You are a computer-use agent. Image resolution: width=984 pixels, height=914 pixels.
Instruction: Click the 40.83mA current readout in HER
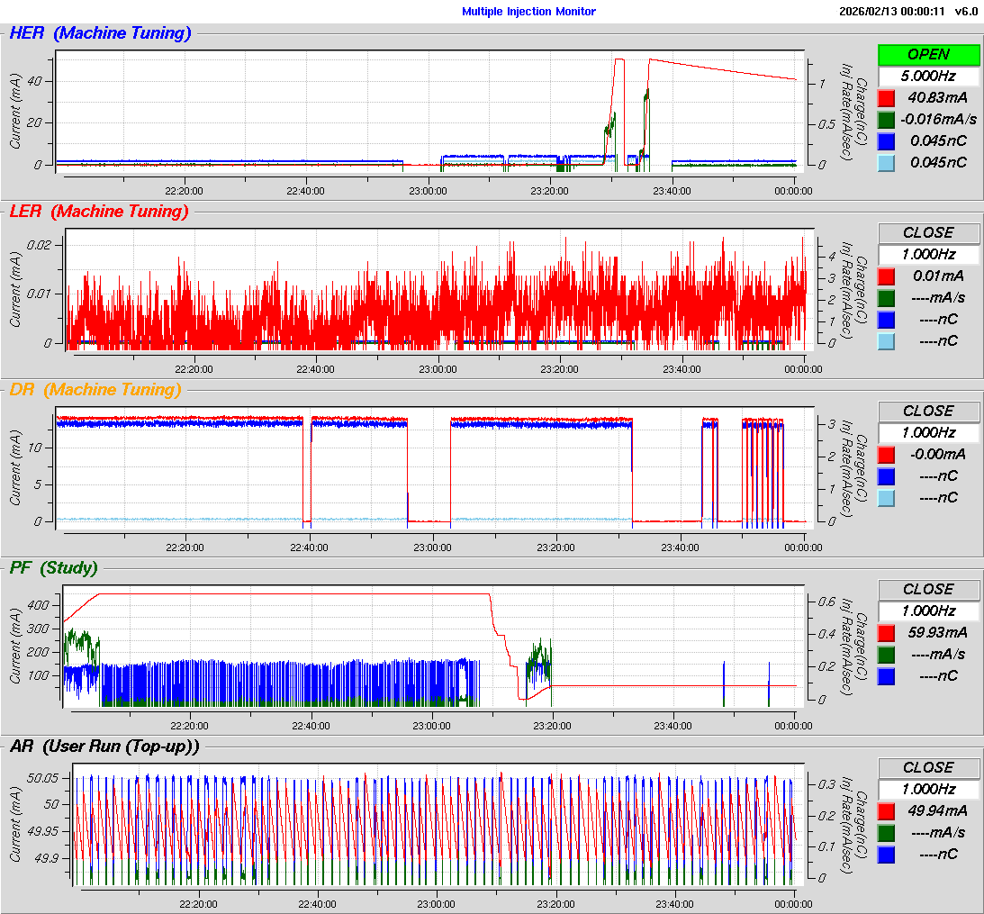[x=938, y=97]
